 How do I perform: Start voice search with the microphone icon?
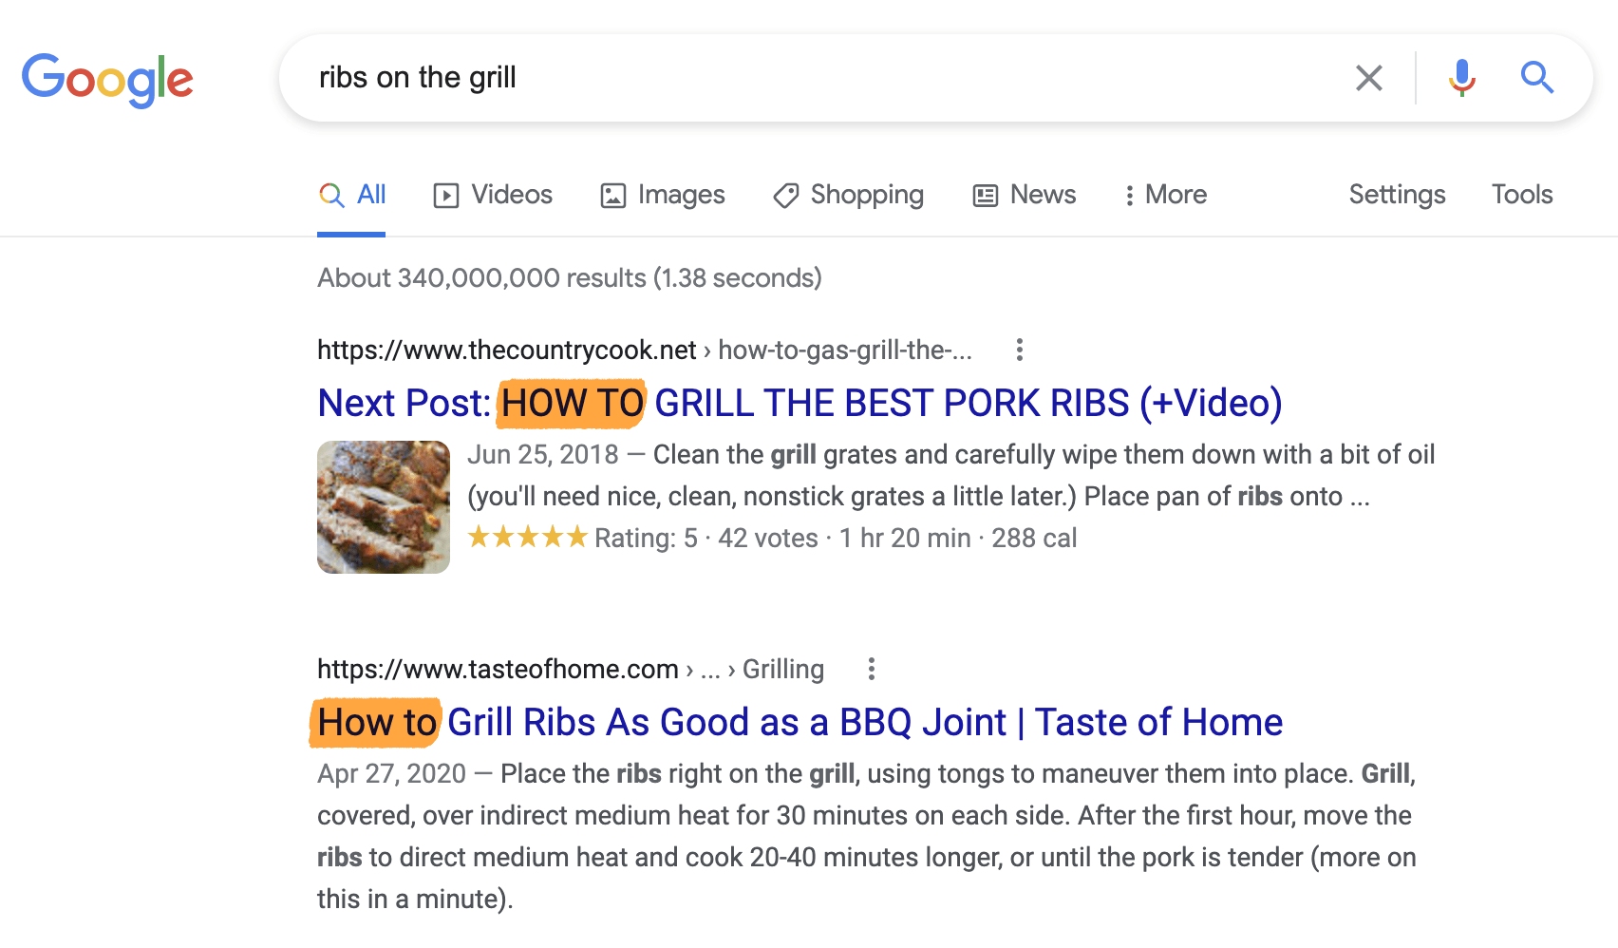point(1461,78)
